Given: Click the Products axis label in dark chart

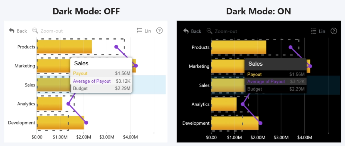Looking at the screenshot, I should (x=200, y=47).
